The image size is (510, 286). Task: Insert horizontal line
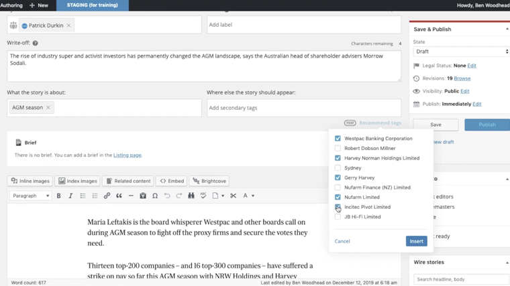pyautogui.click(x=131, y=196)
